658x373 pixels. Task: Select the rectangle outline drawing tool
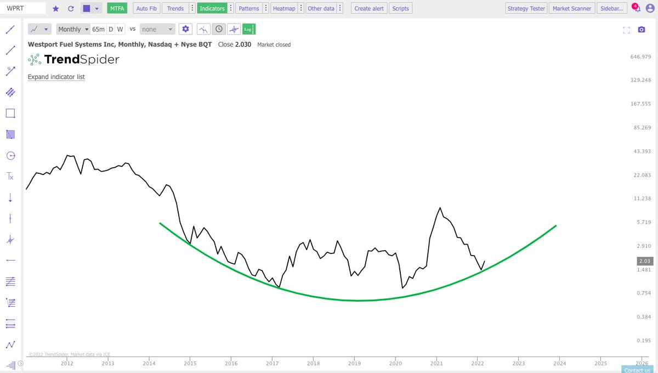click(x=10, y=114)
